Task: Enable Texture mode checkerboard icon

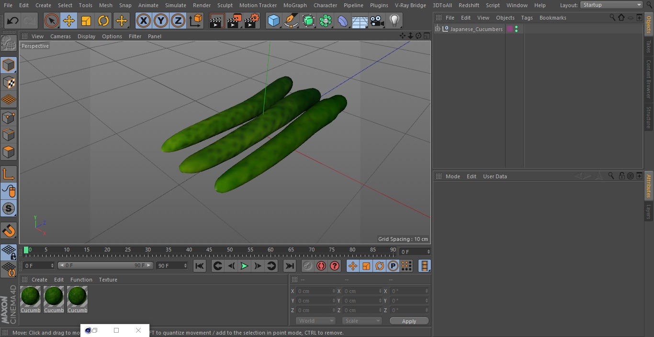Action: pos(9,82)
